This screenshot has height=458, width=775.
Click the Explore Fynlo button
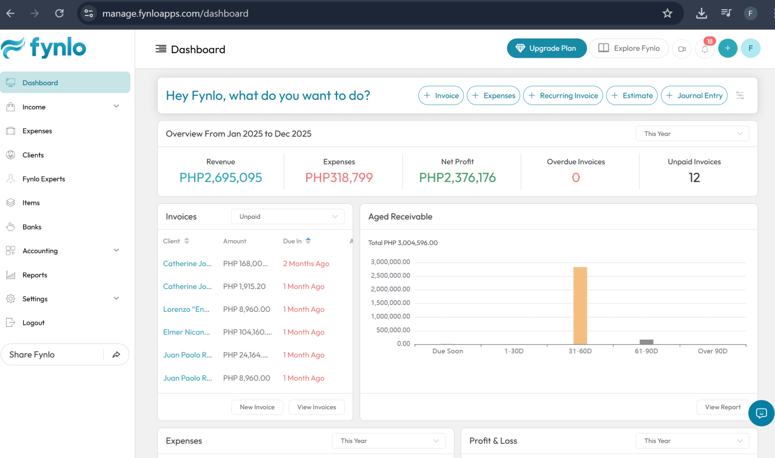629,48
